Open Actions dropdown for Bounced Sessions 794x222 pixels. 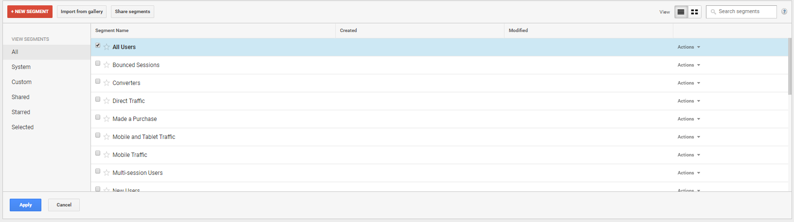[688, 65]
